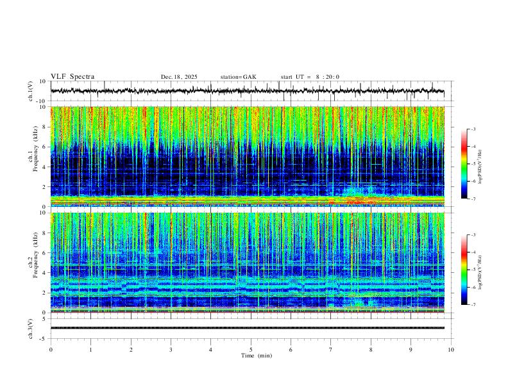This screenshot has width=508, height=392.
Task: Click the '5' tick on ch.3(V) axis
Action: (x=44, y=319)
